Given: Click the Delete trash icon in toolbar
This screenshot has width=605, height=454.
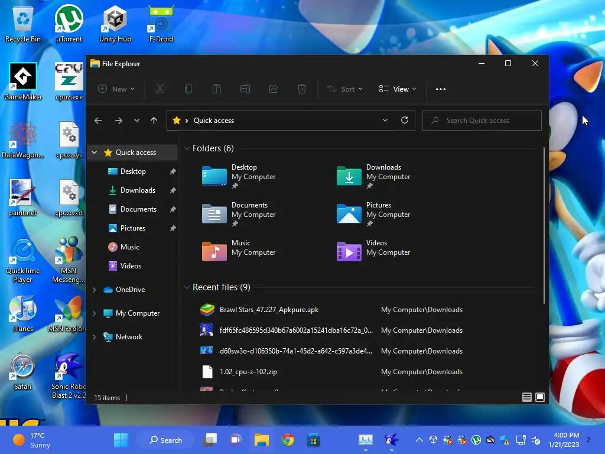Looking at the screenshot, I should pos(302,89).
